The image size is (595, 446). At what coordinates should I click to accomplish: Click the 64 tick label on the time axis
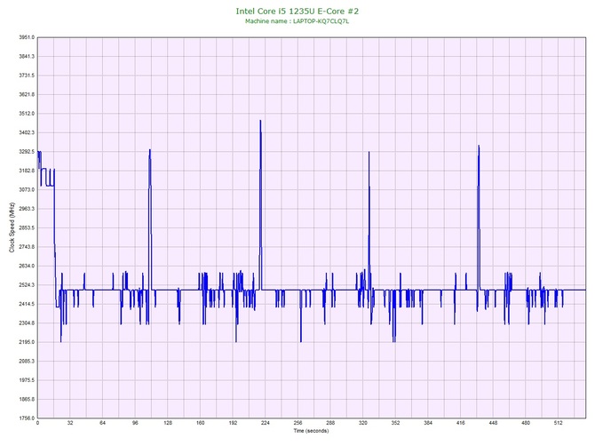point(102,423)
